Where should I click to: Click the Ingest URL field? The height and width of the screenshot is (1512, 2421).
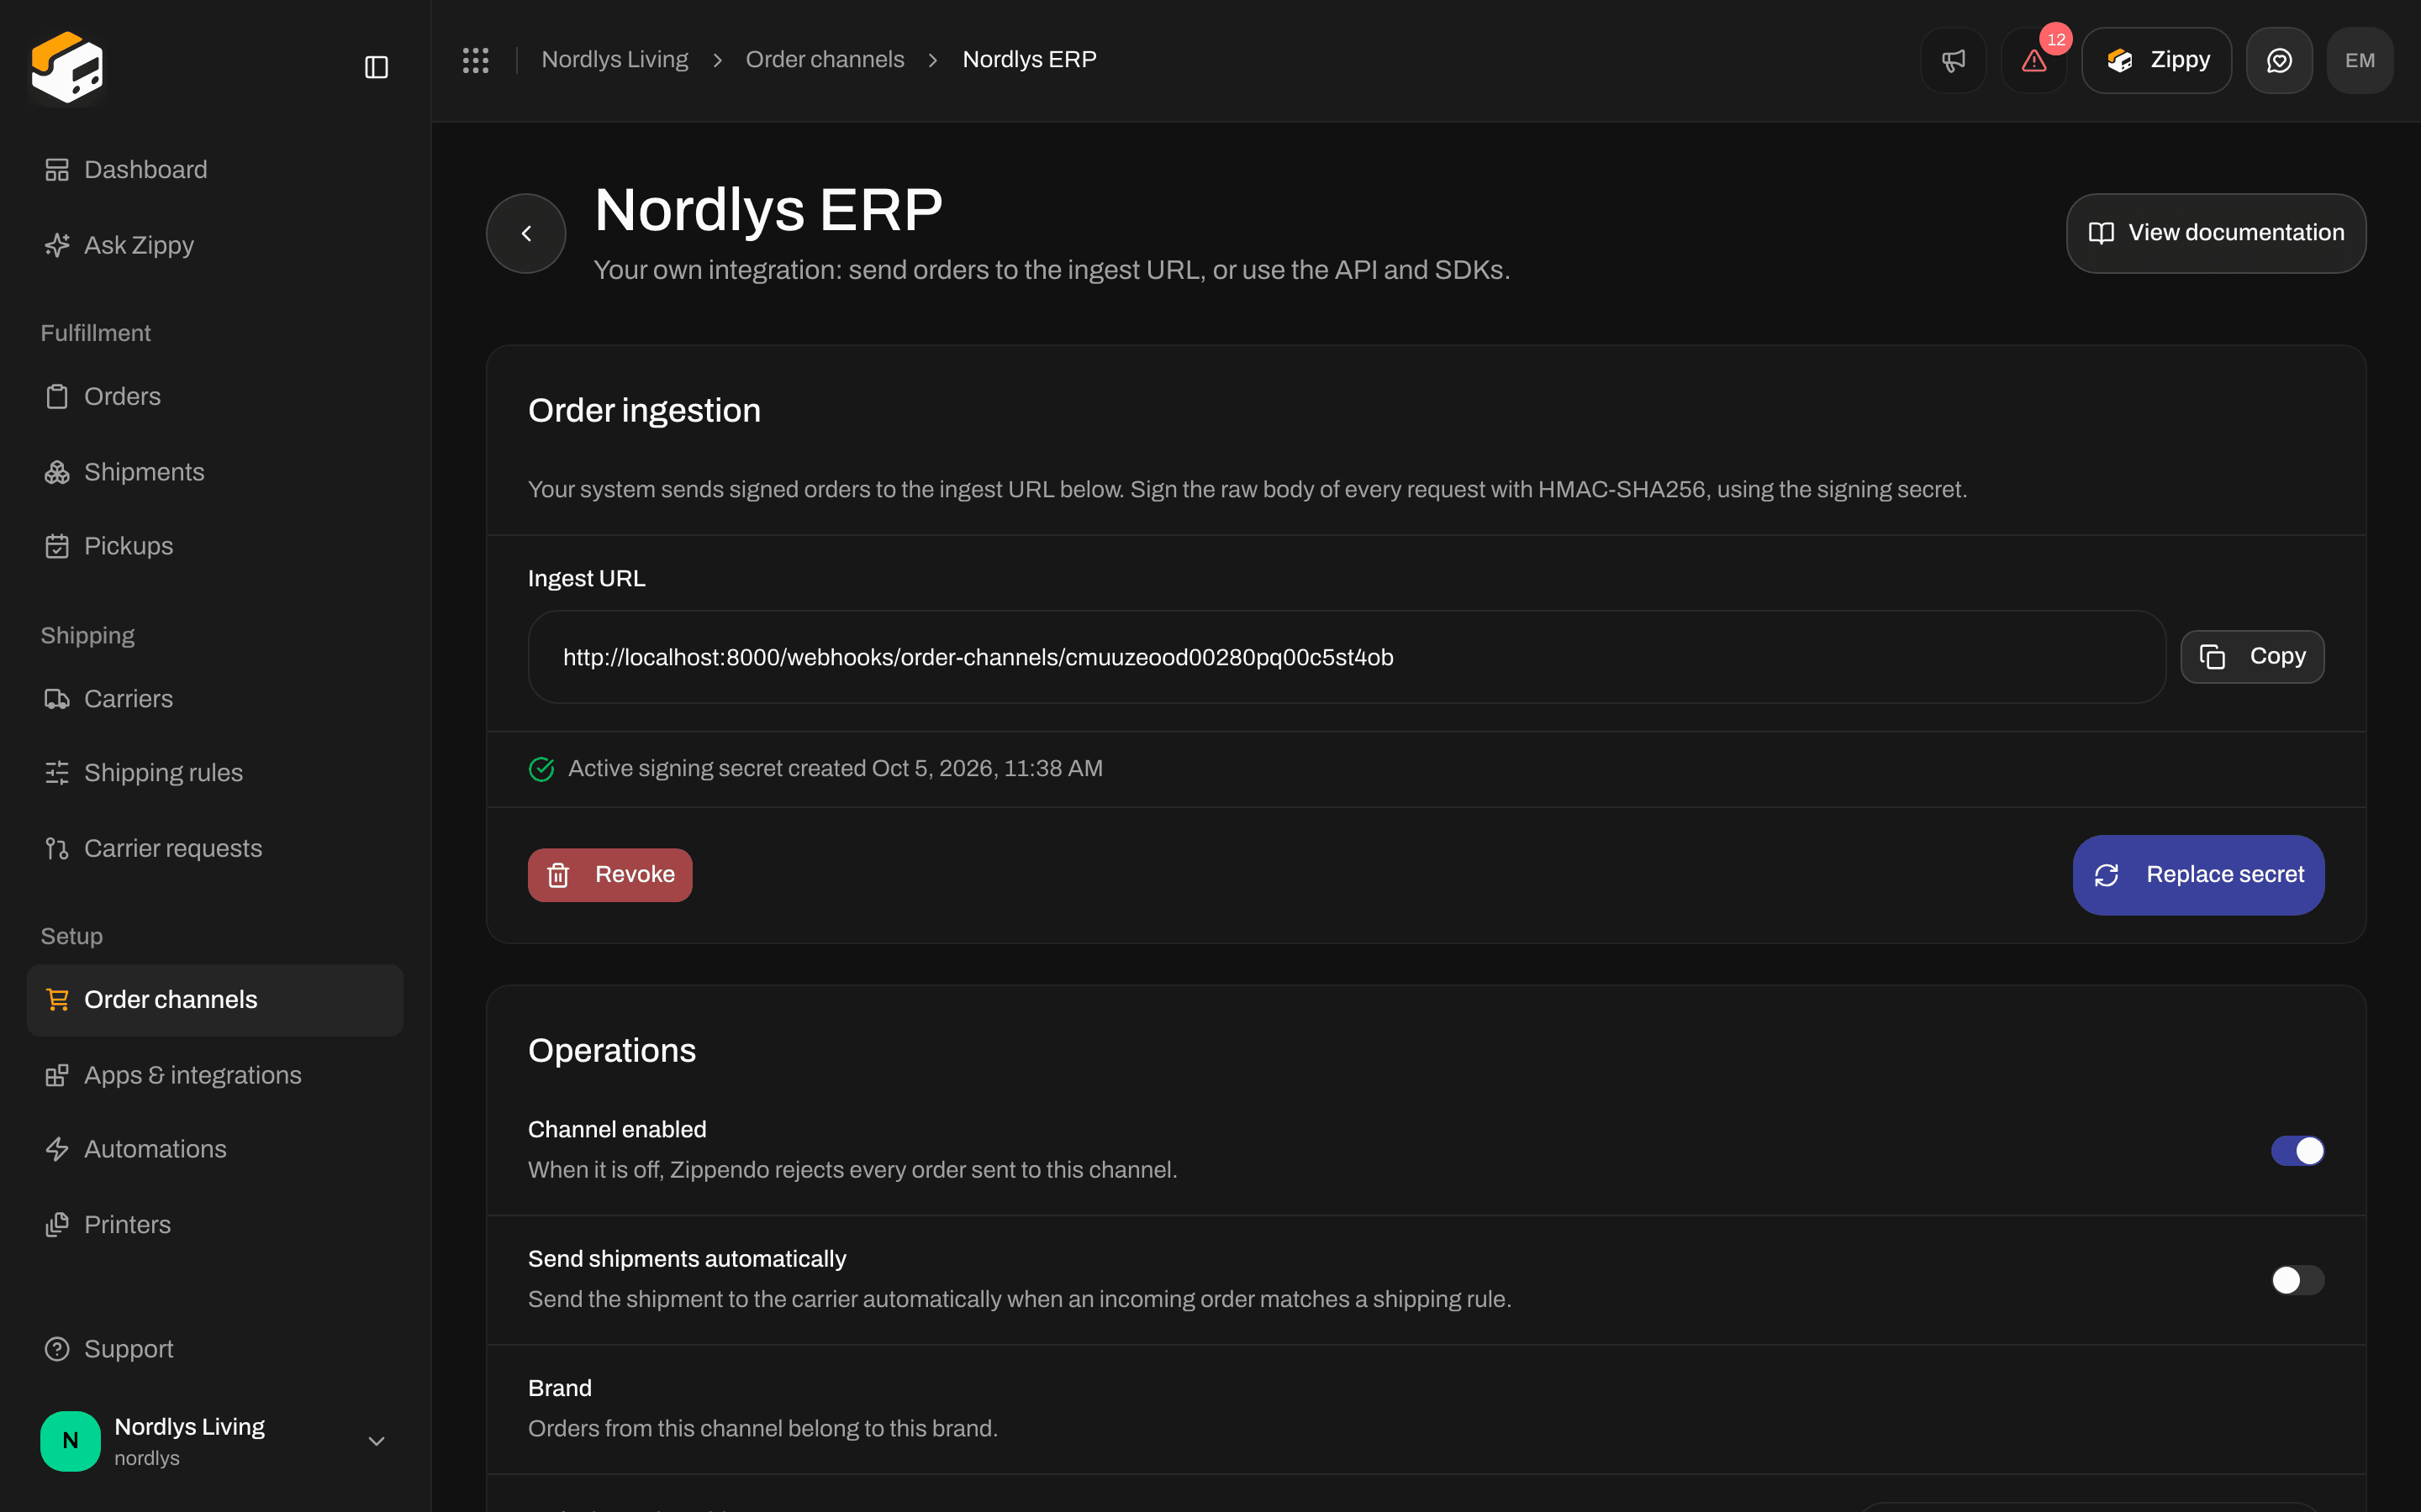click(1347, 657)
